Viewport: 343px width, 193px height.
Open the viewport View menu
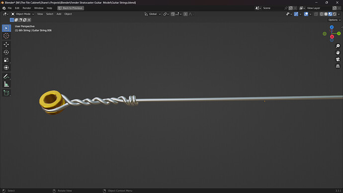[40, 14]
